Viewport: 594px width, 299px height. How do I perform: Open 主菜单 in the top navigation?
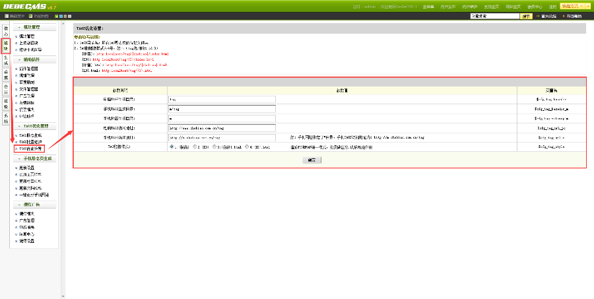[x=428, y=7]
